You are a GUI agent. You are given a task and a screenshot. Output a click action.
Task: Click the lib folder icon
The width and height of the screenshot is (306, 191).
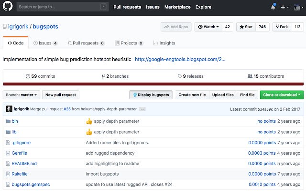coord(8,132)
